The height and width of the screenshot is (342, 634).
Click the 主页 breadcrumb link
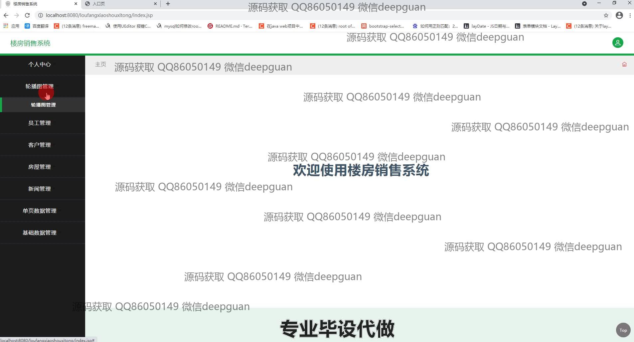pos(100,65)
